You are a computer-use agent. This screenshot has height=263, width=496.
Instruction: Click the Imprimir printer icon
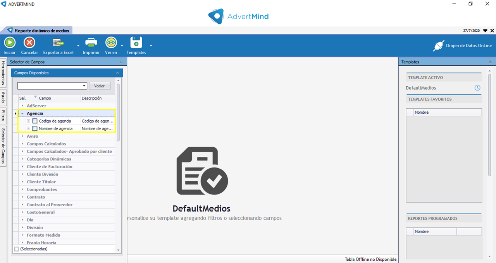[x=91, y=42]
